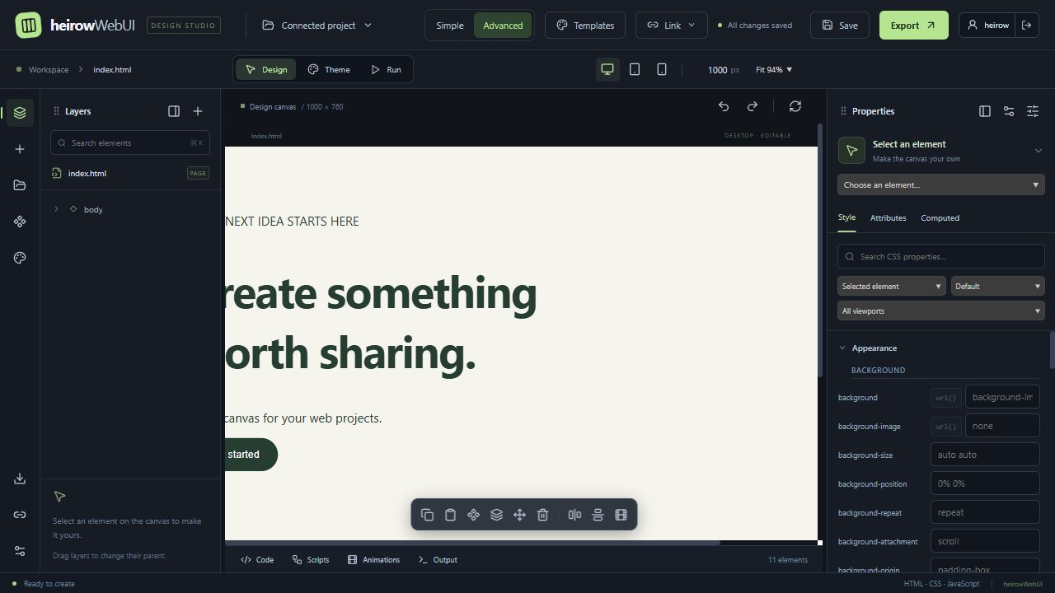Open the Connected project dropdown
Image resolution: width=1055 pixels, height=593 pixels.
317,26
